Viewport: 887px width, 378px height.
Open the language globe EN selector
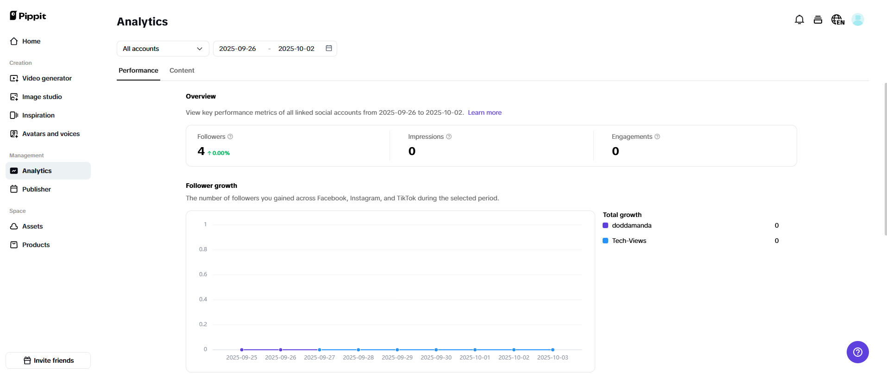(837, 19)
